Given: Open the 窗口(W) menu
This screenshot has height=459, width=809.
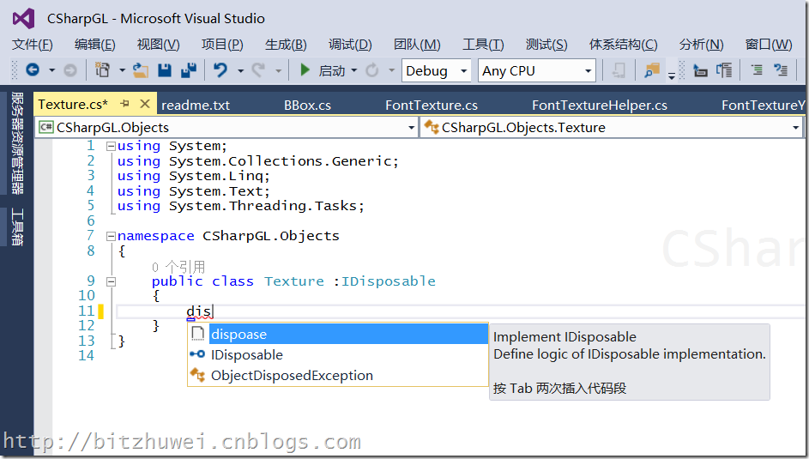Looking at the screenshot, I should click(x=769, y=45).
